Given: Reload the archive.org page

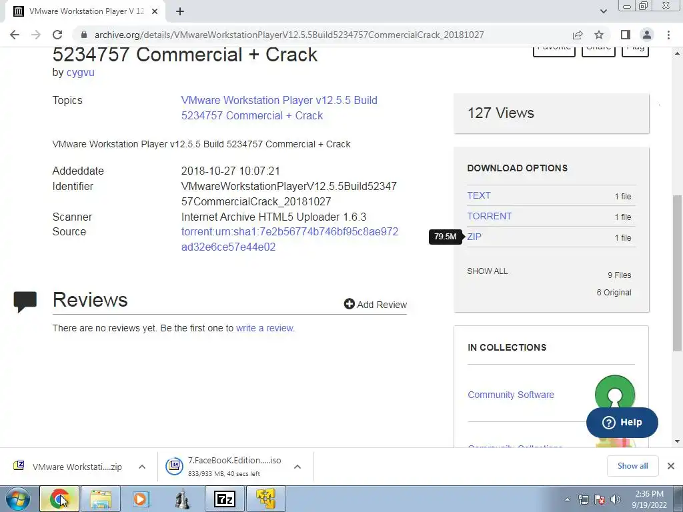Looking at the screenshot, I should point(57,35).
